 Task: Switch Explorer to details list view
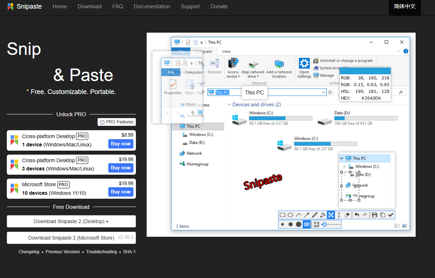pos(397,226)
